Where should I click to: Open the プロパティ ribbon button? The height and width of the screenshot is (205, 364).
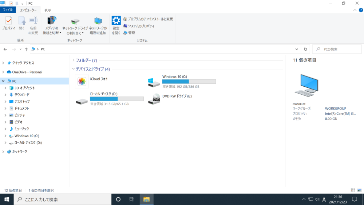(9, 23)
